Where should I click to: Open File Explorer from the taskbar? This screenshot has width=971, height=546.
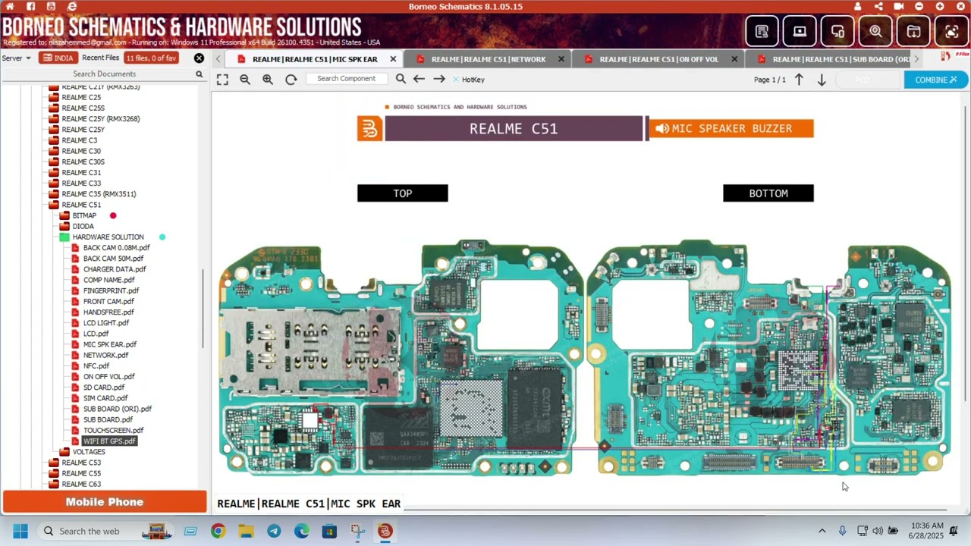click(246, 531)
